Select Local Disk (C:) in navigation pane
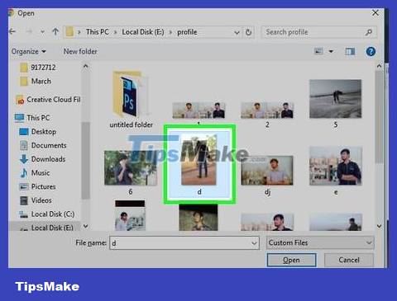 [46, 214]
